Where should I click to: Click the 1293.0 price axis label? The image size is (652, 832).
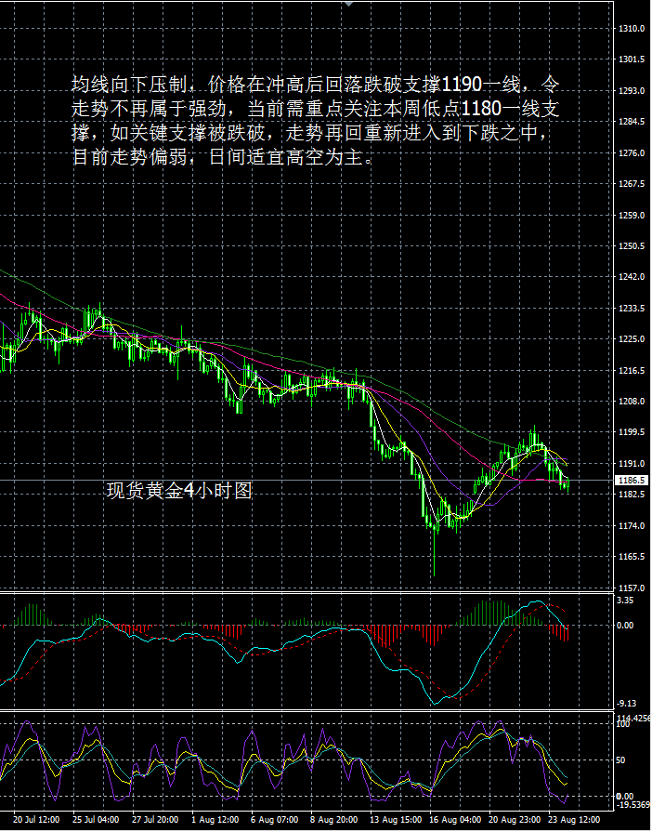[632, 91]
